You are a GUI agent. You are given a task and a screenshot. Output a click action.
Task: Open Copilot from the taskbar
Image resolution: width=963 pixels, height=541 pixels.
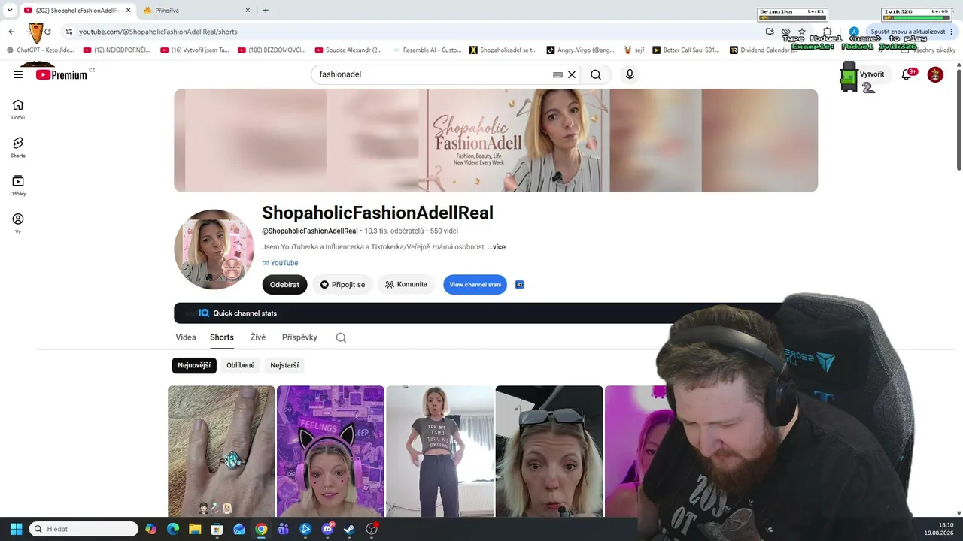coord(151,529)
